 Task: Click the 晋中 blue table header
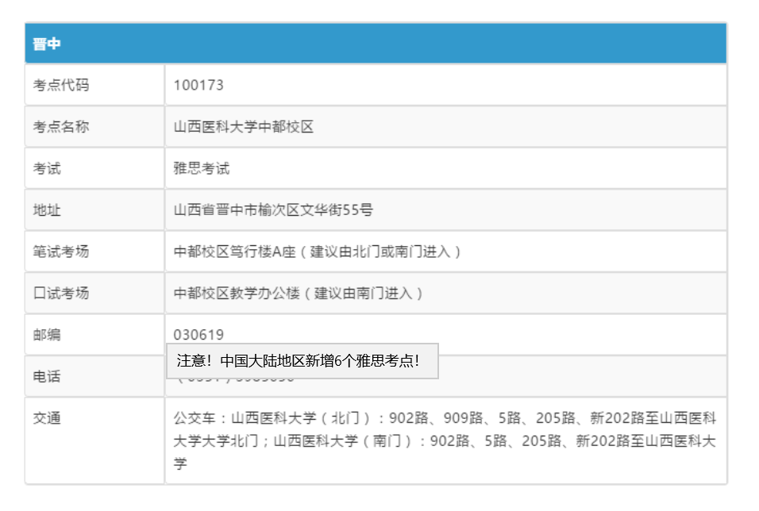click(376, 44)
